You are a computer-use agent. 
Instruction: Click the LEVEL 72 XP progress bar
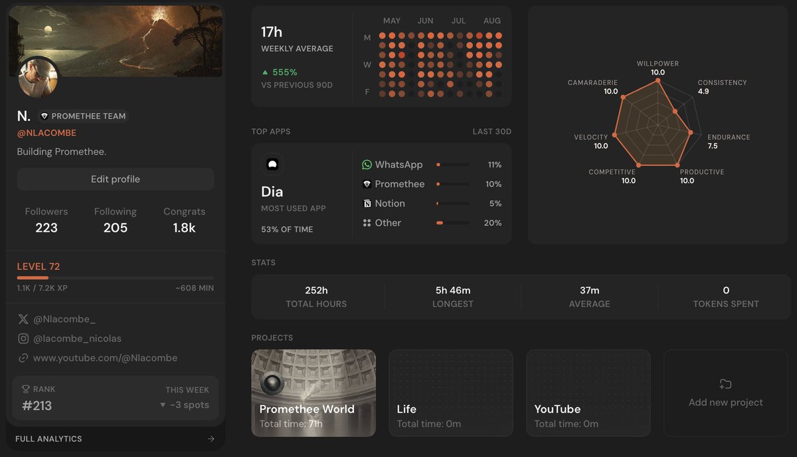coord(116,278)
